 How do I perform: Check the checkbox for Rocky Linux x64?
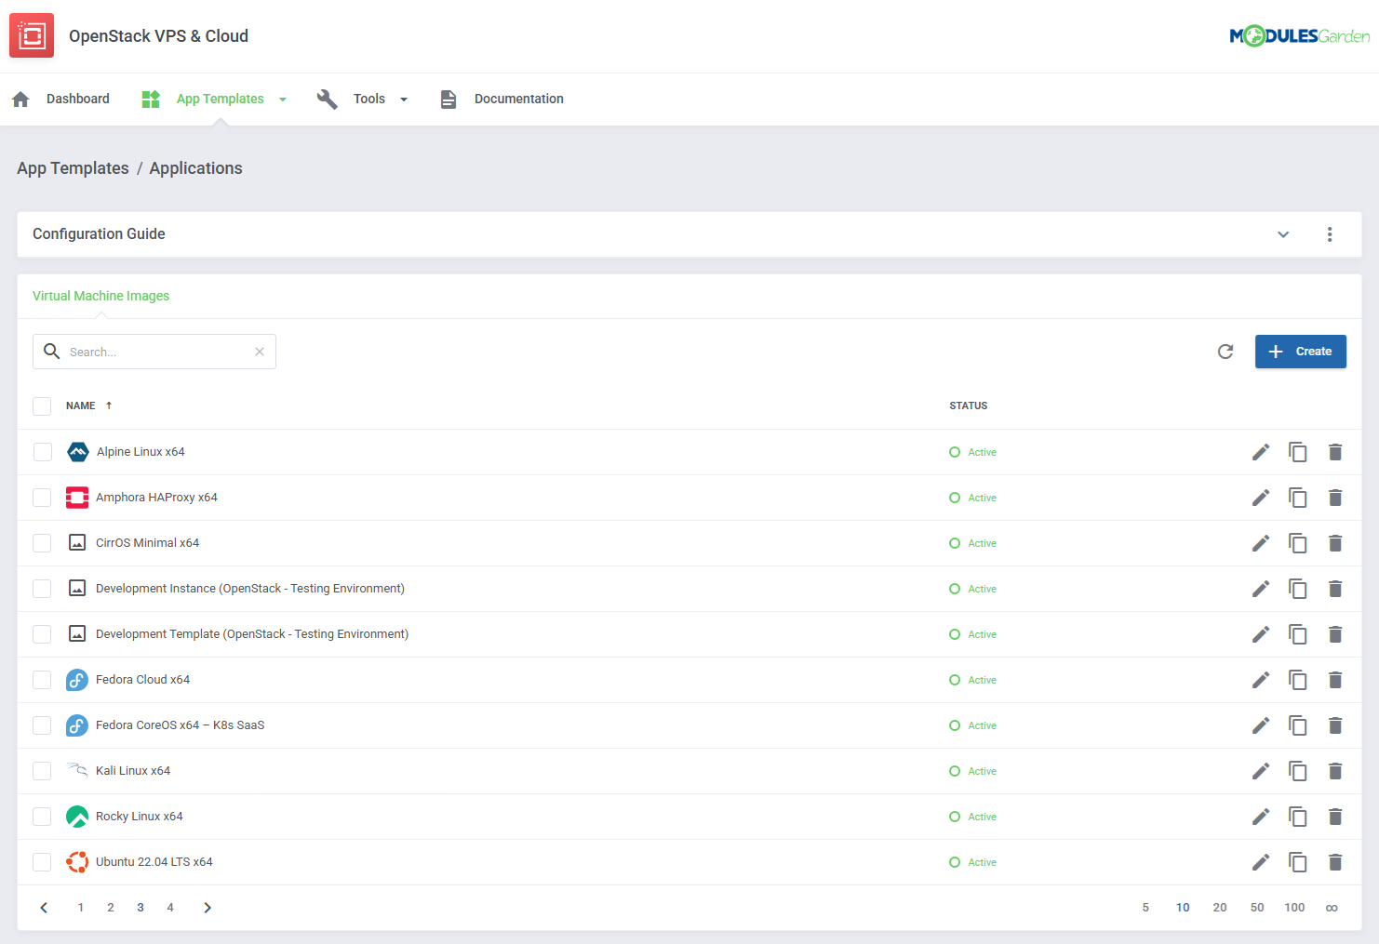coord(42,817)
